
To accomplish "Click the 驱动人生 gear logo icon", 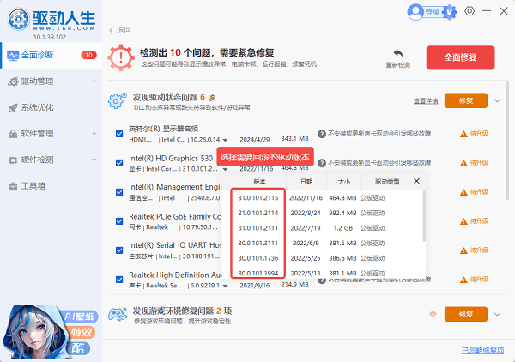I will coord(19,19).
